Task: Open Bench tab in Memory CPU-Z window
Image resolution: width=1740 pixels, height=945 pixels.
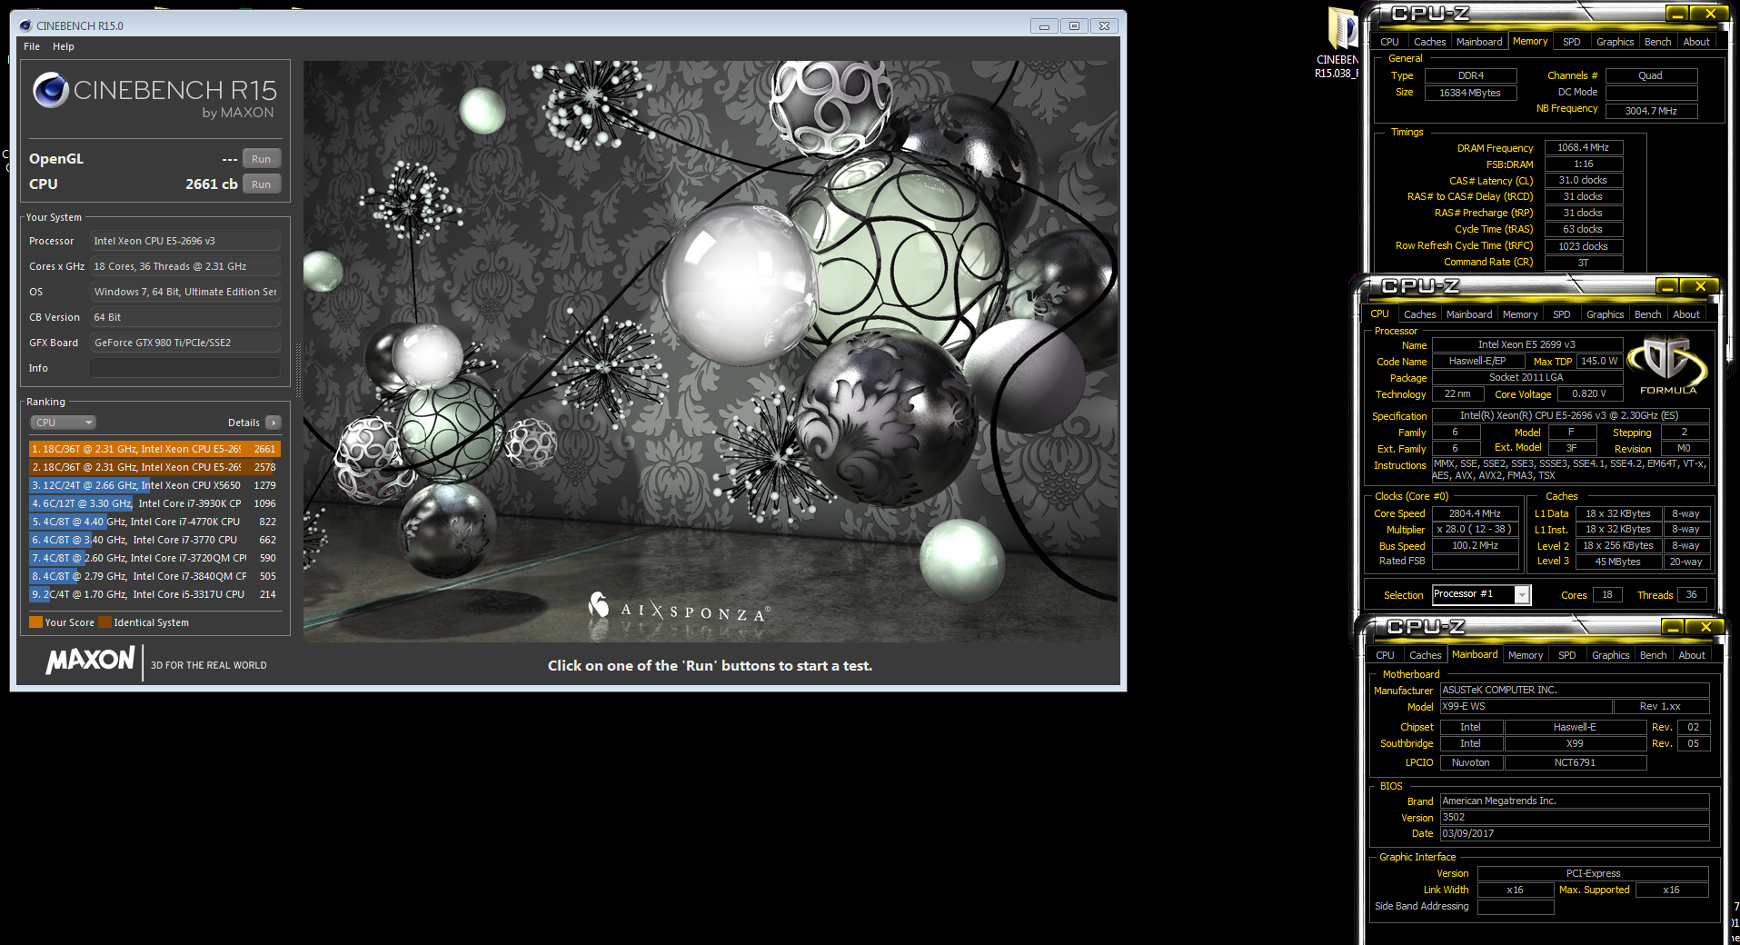Action: coord(1657,42)
